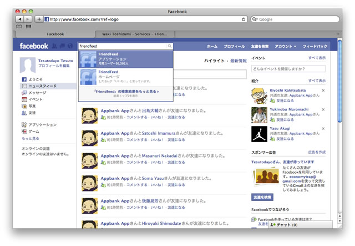Dismiss the Yasu Akagi suggestion
The width and height of the screenshot is (355, 246).
click(323, 129)
